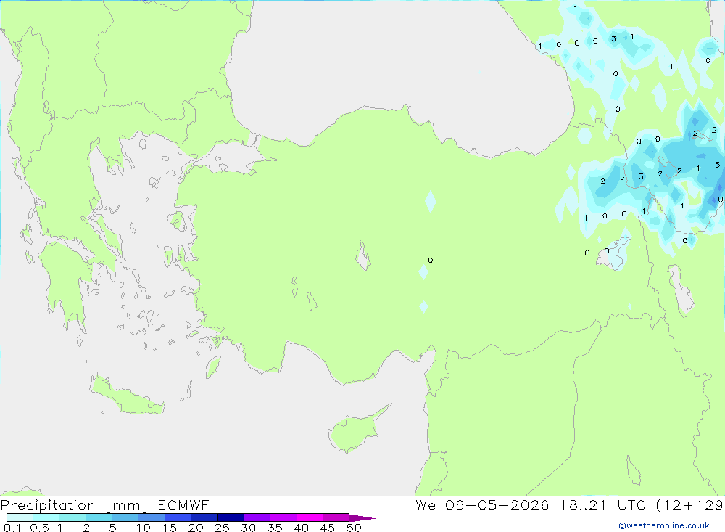Click the legend swatch between 0.5 and 1

point(46,517)
